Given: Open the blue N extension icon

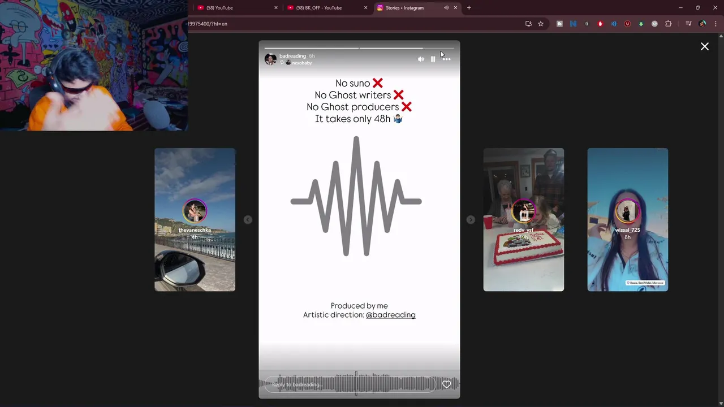Looking at the screenshot, I should [x=573, y=24].
